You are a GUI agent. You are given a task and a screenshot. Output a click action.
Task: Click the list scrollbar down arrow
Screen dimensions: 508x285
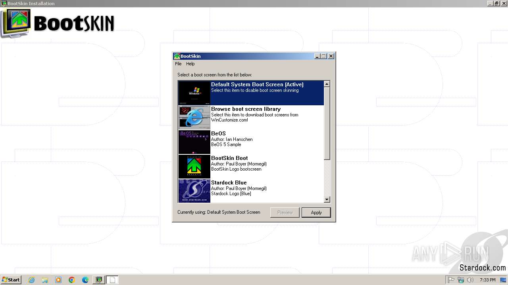pyautogui.click(x=327, y=199)
